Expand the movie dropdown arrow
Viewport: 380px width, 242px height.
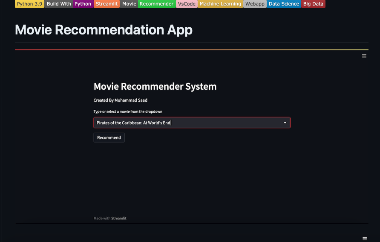285,123
